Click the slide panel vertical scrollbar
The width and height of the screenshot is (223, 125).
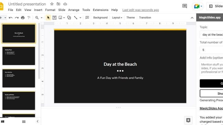(x=39, y=51)
